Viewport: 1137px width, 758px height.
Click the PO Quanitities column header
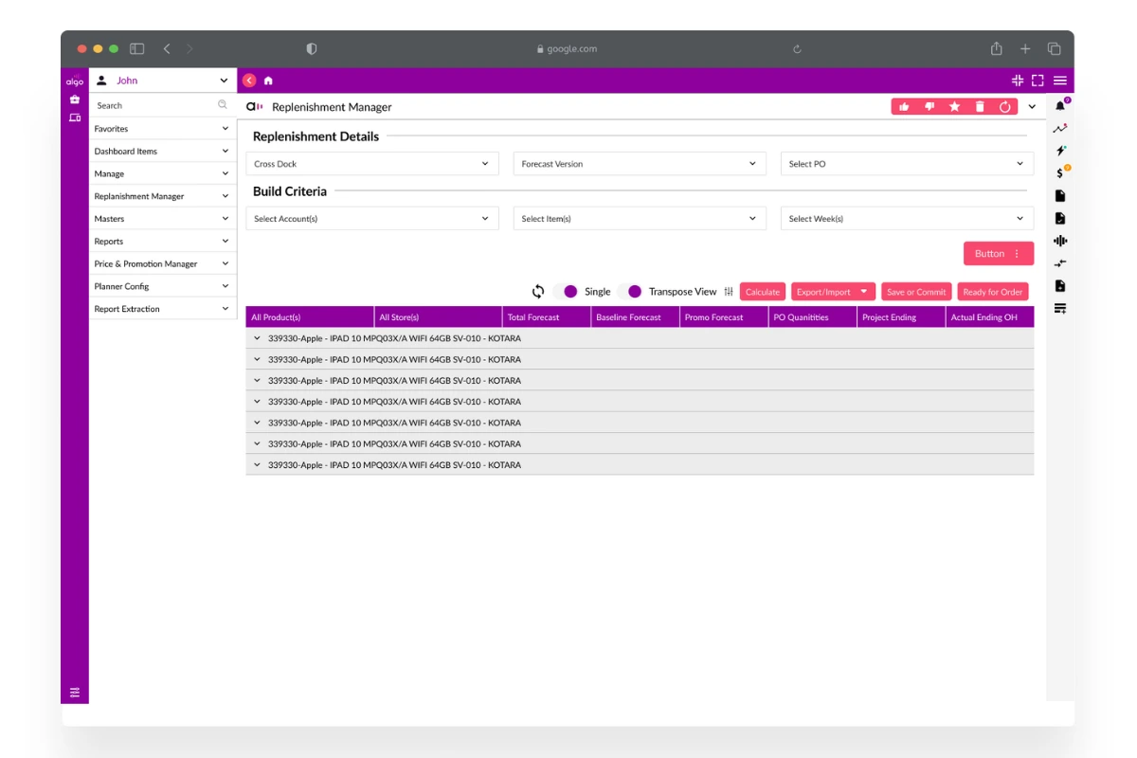812,317
